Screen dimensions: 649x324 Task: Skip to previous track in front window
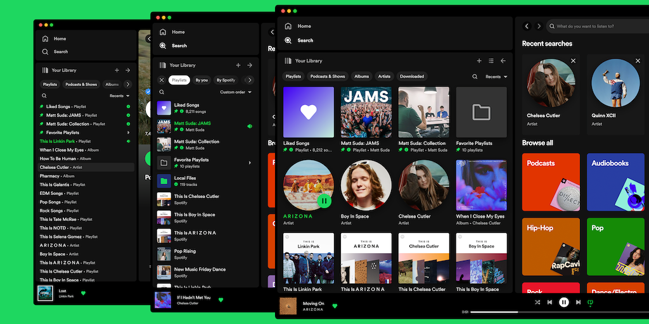click(x=549, y=302)
